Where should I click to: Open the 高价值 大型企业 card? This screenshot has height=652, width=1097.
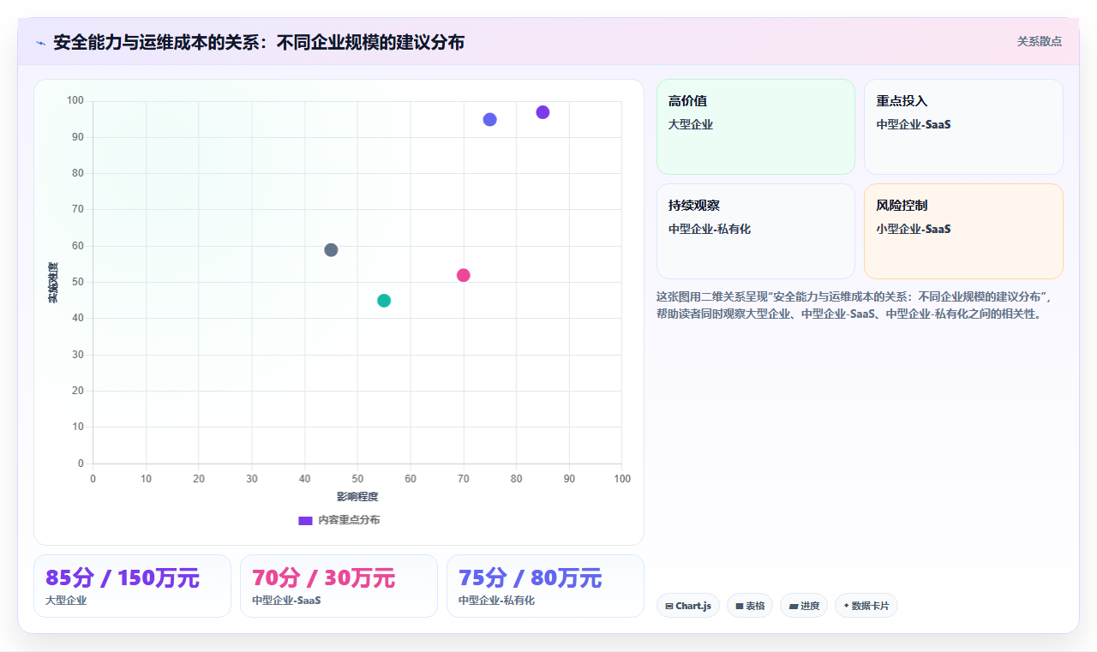pos(756,127)
